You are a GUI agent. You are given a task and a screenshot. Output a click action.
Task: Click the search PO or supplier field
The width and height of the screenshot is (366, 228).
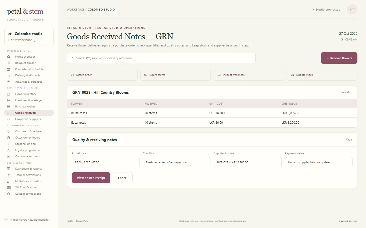pyautogui.click(x=161, y=58)
